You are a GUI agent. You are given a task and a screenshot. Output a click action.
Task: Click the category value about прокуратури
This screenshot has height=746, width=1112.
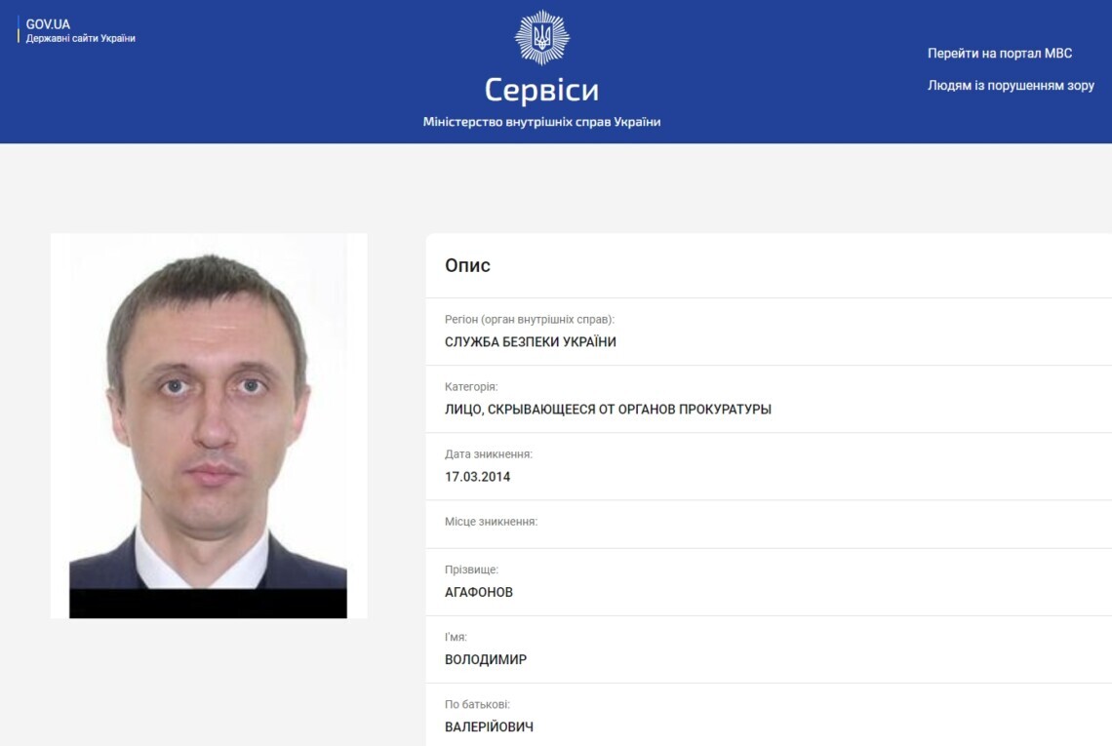(x=608, y=410)
